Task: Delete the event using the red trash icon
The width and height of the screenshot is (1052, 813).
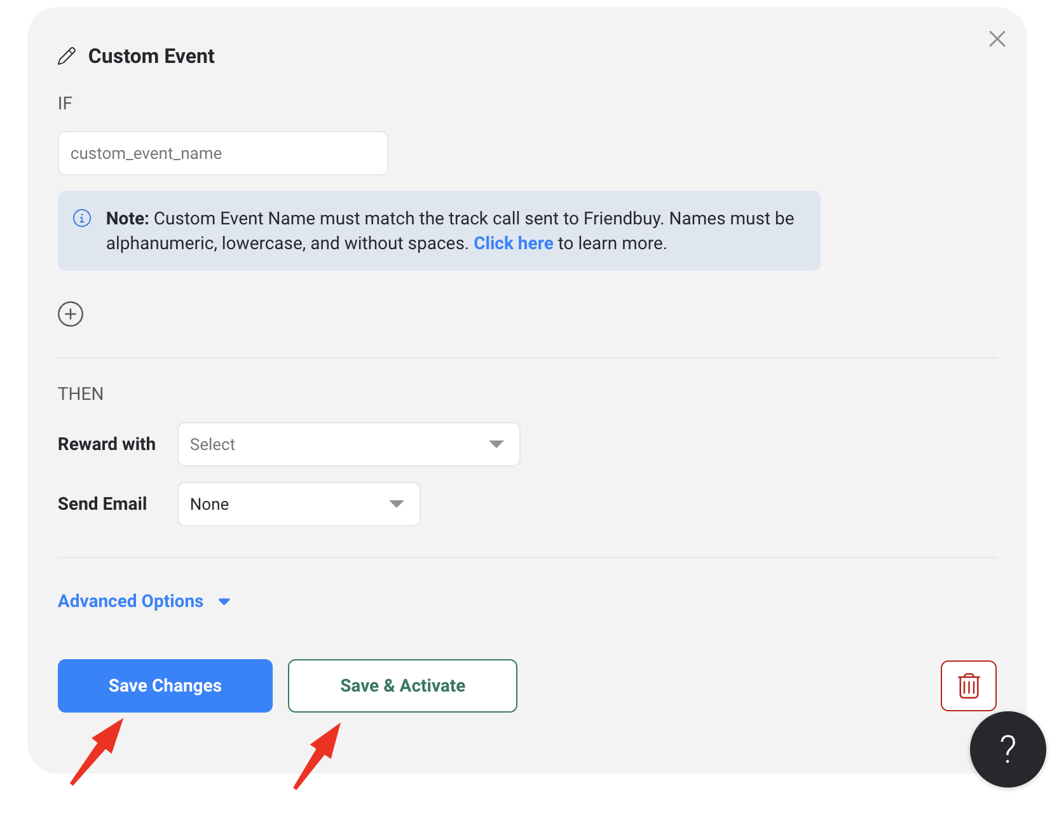Action: [x=968, y=686]
